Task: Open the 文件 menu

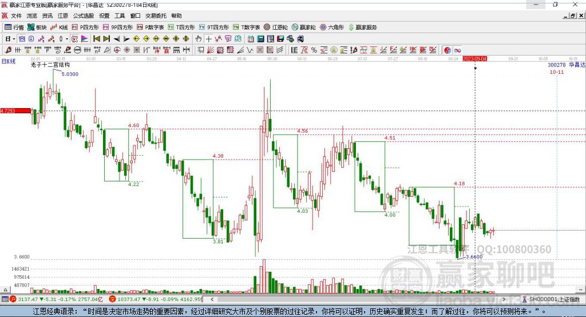Action: tap(16, 15)
